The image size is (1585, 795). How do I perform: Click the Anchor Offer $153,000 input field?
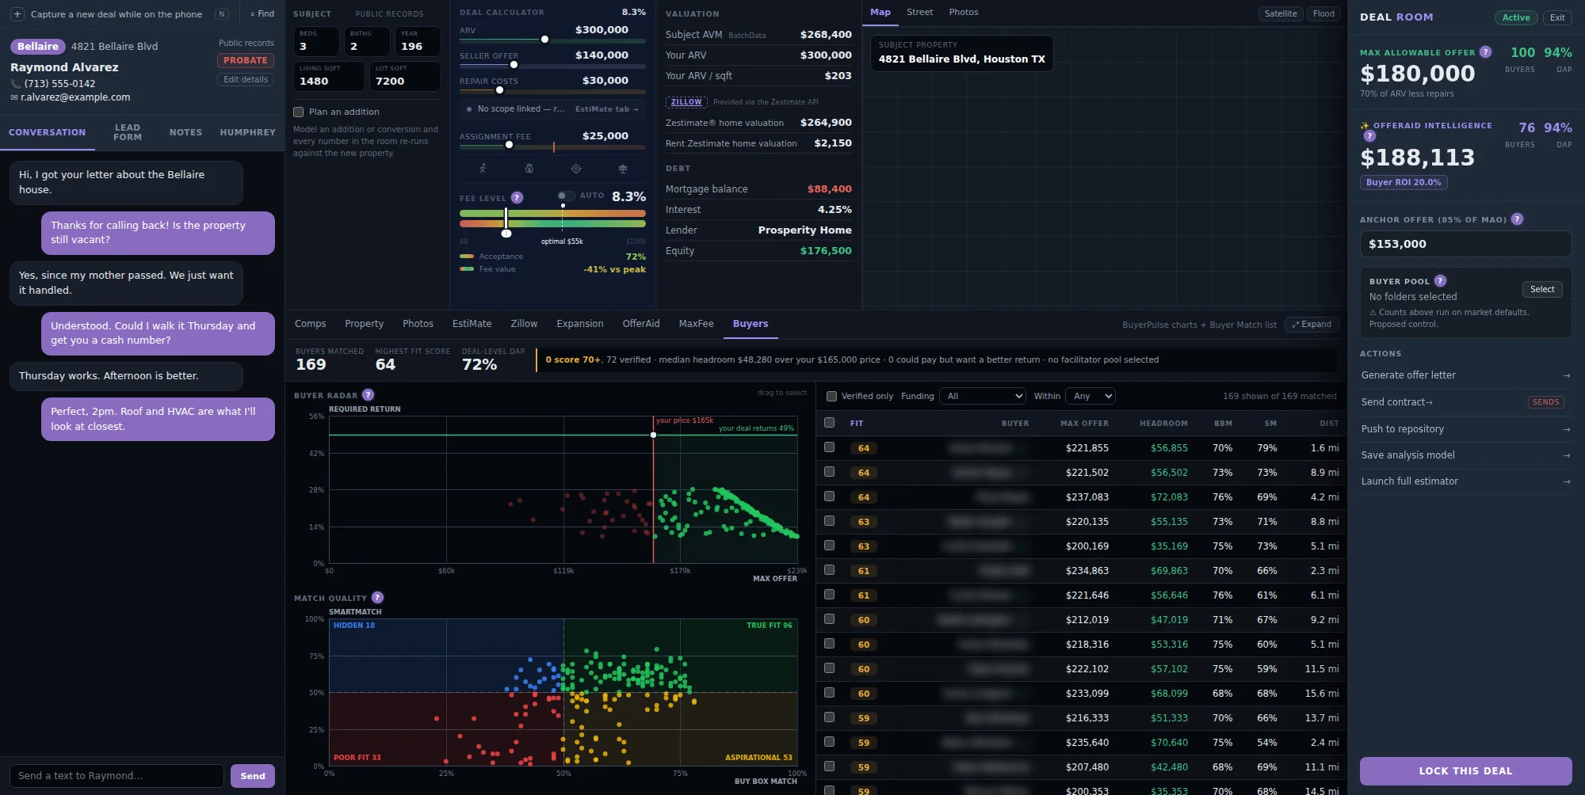click(x=1465, y=244)
